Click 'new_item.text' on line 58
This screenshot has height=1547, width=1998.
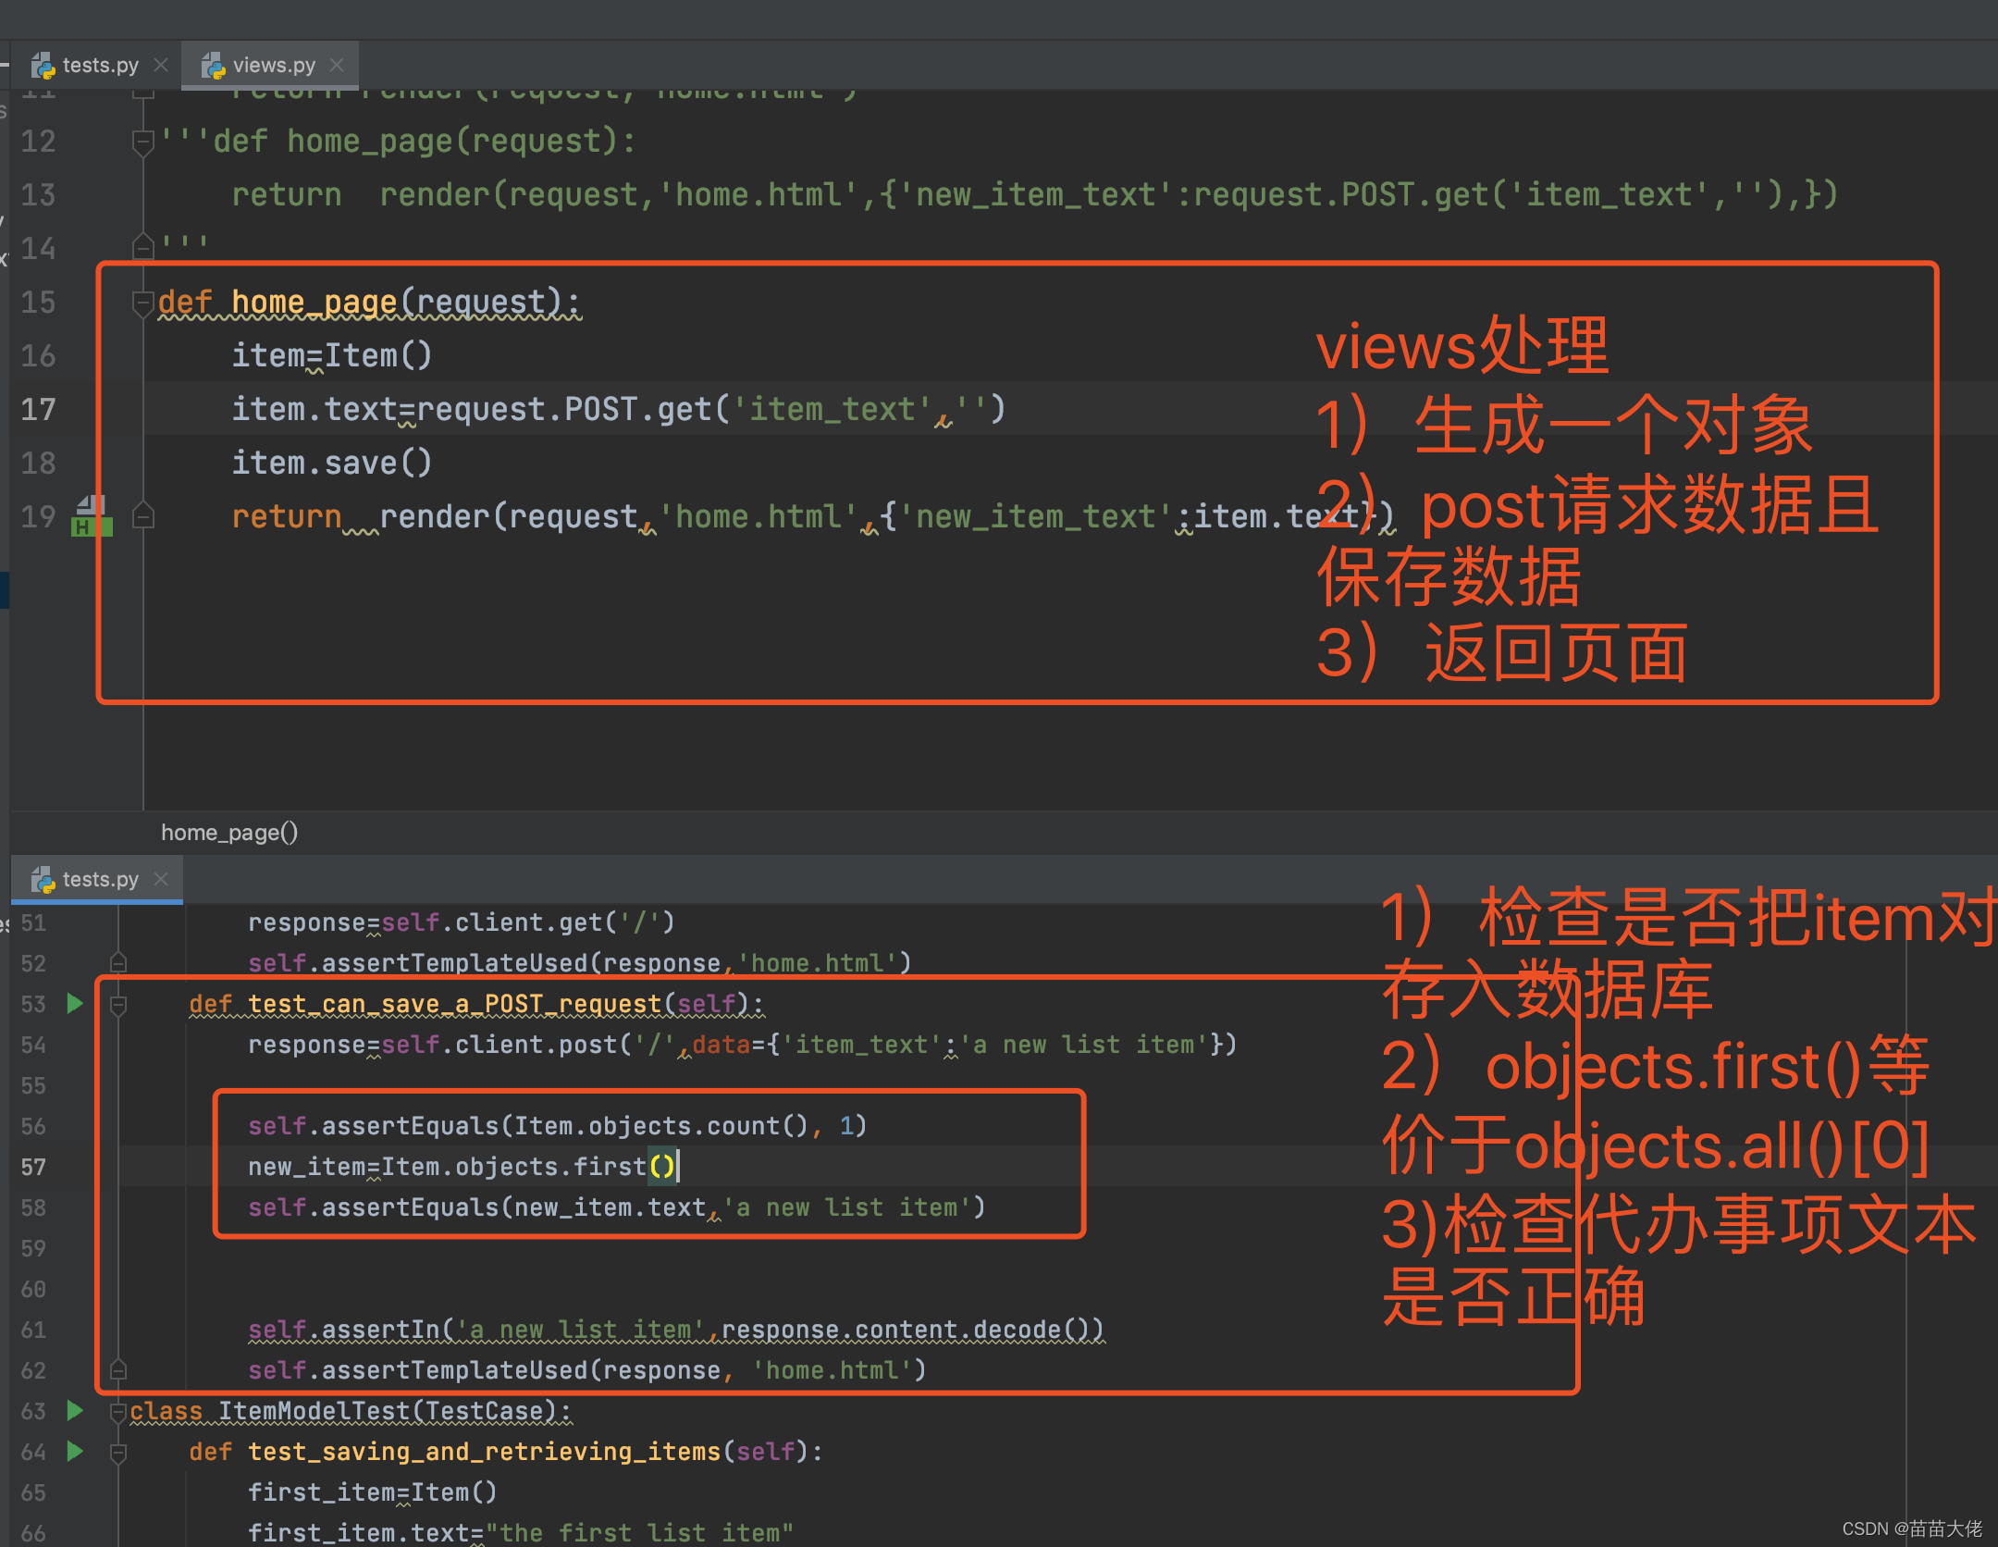click(610, 1207)
